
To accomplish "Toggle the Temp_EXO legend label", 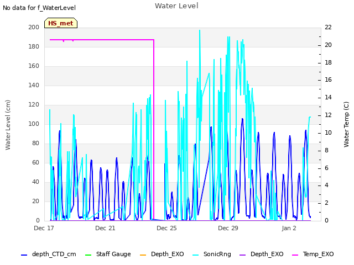I will 318,254.
